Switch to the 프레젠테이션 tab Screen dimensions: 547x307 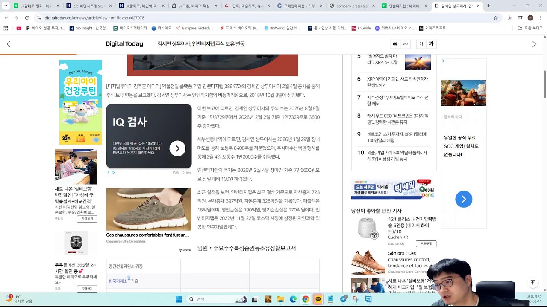pos(299,6)
